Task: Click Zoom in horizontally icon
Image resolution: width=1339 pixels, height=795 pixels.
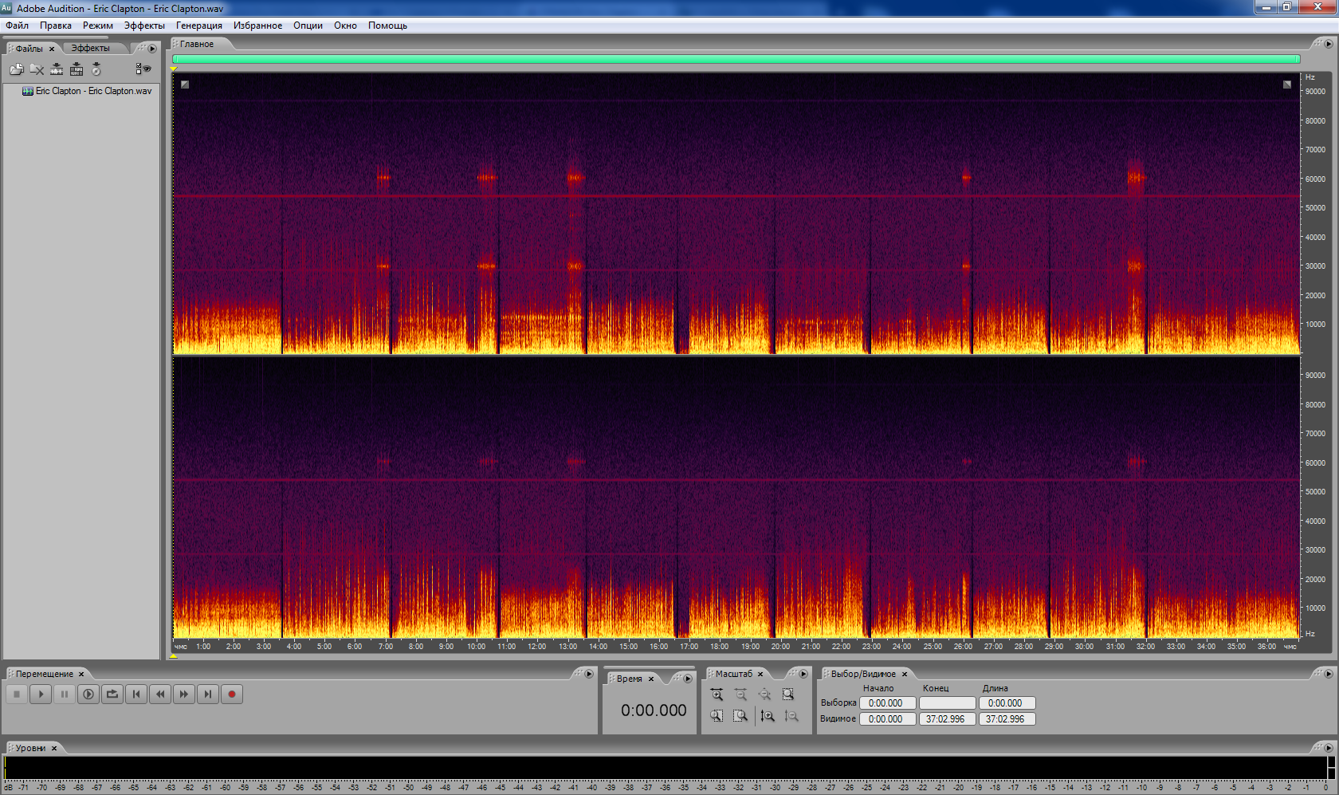Action: point(717,695)
